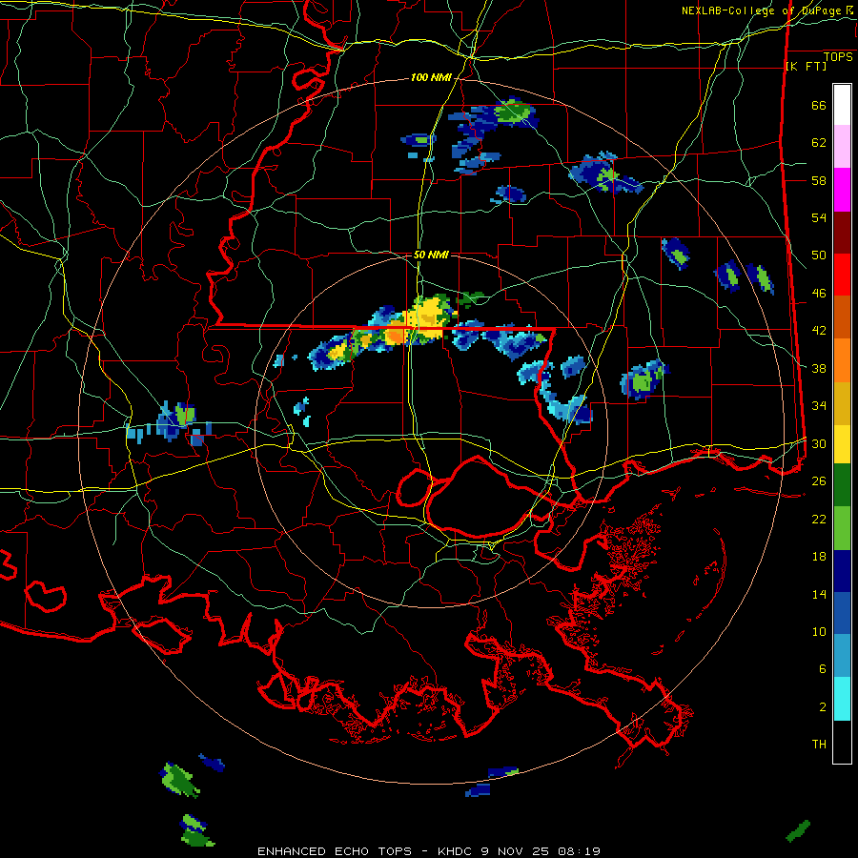Image resolution: width=858 pixels, height=858 pixels.
Task: Click the "50" legend value
Action: pyautogui.click(x=819, y=255)
